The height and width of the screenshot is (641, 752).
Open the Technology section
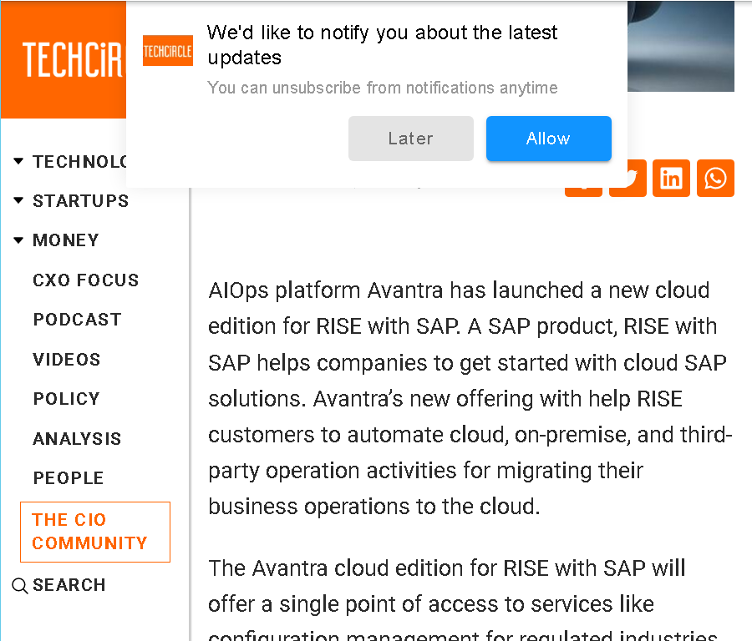(x=79, y=161)
